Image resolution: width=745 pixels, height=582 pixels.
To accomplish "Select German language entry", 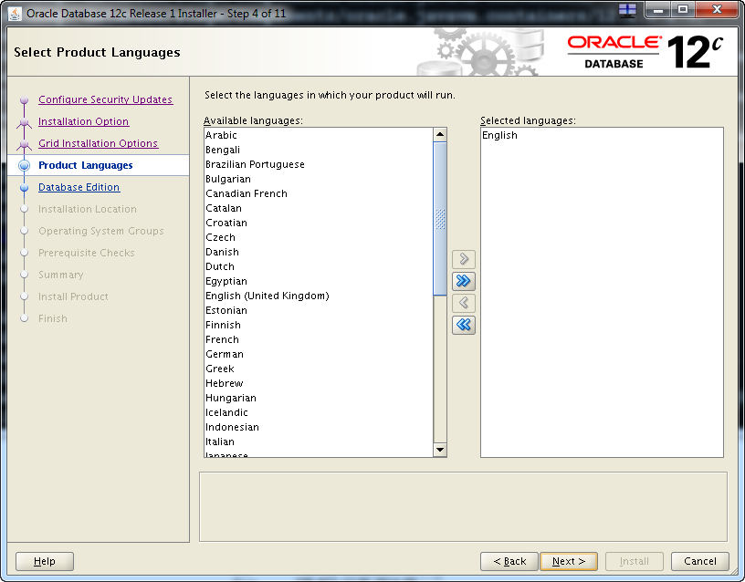I will point(319,354).
